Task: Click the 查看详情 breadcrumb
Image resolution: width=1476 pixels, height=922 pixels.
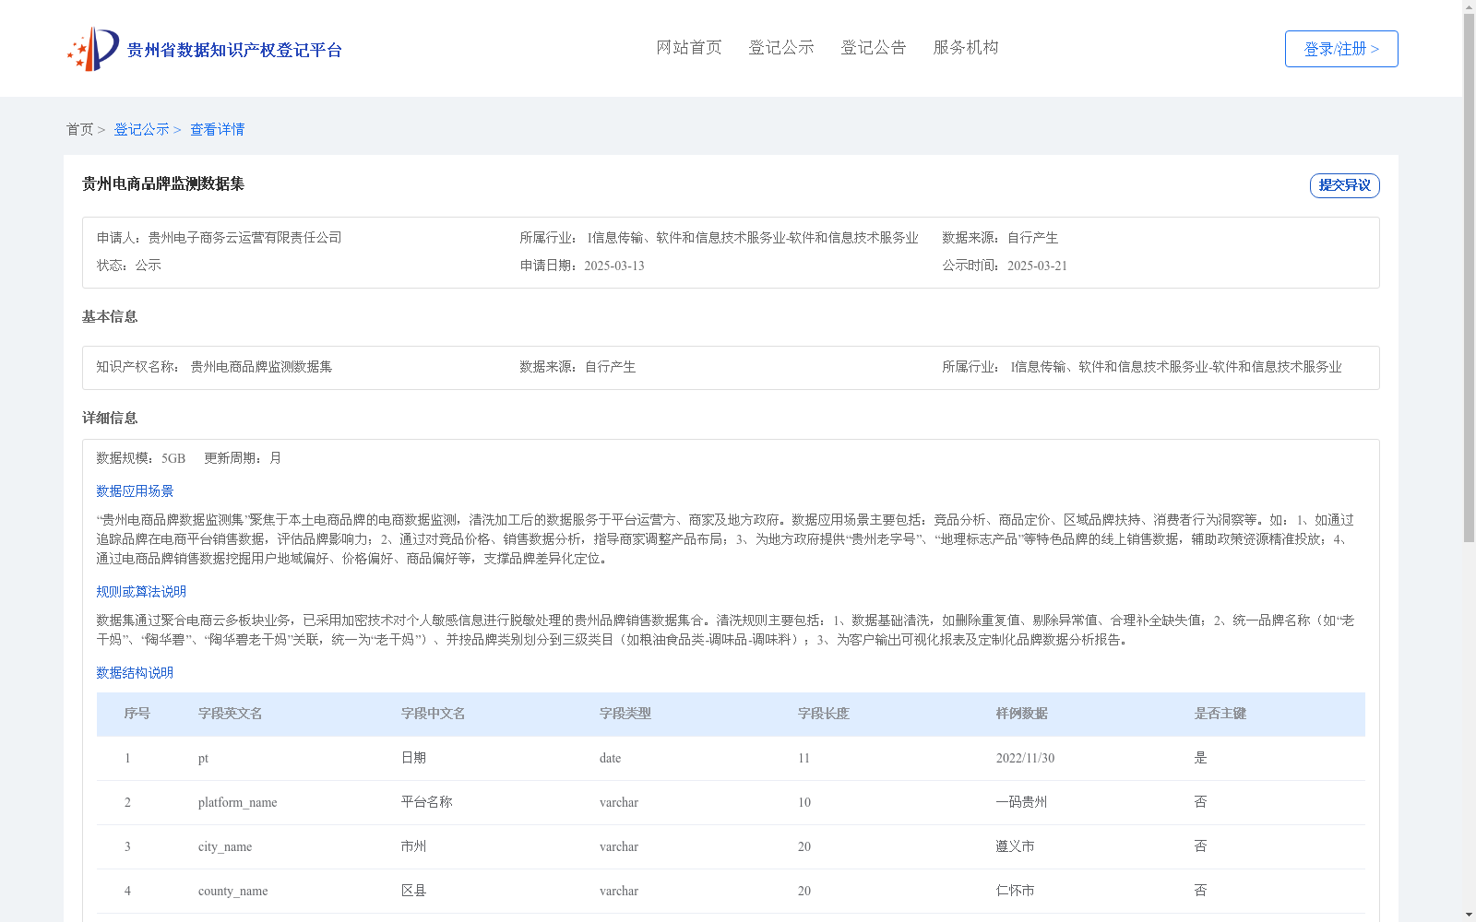Action: pos(218,130)
